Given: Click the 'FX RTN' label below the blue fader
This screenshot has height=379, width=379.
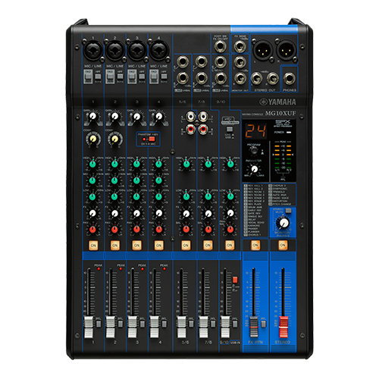Looking at the screenshot, I should (255, 342).
